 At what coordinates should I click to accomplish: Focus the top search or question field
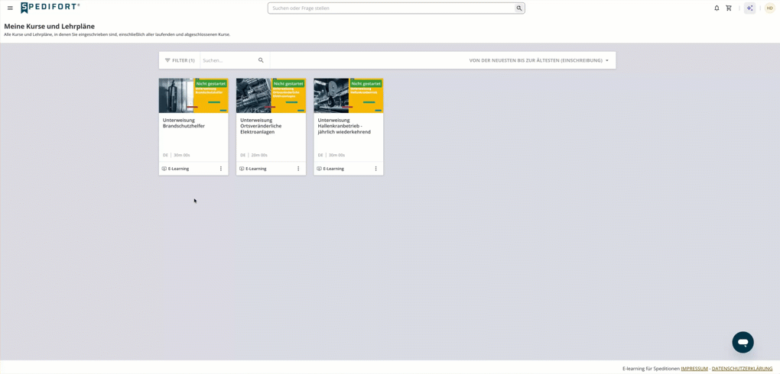pyautogui.click(x=396, y=8)
